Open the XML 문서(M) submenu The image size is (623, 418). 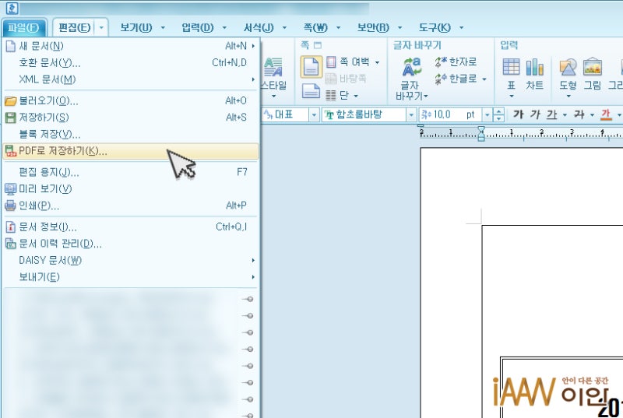(x=131, y=79)
